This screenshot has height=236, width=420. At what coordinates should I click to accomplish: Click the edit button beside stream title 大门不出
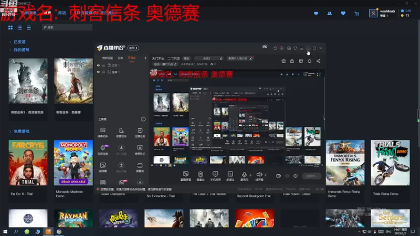click(x=186, y=58)
